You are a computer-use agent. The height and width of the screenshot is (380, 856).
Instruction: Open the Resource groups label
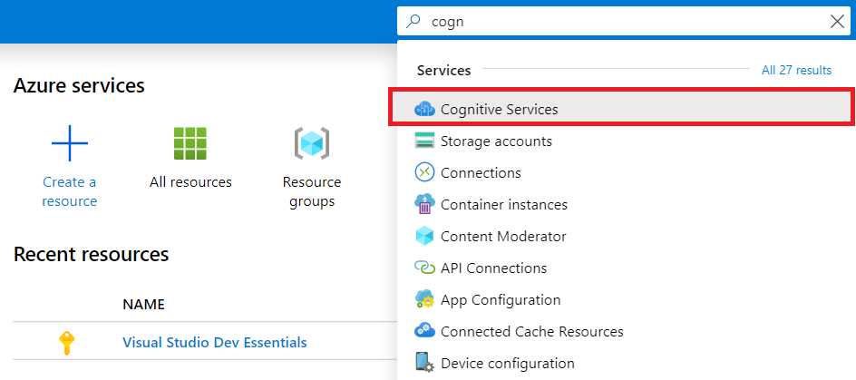312,191
